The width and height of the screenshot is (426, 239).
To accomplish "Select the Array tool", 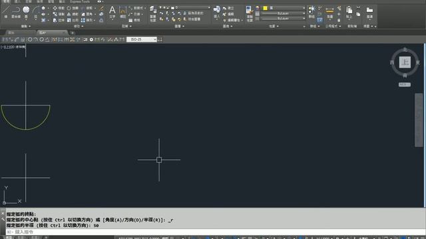I will 87,20.
